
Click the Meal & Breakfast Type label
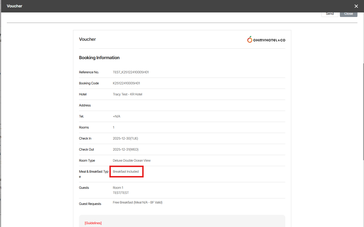pos(94,174)
